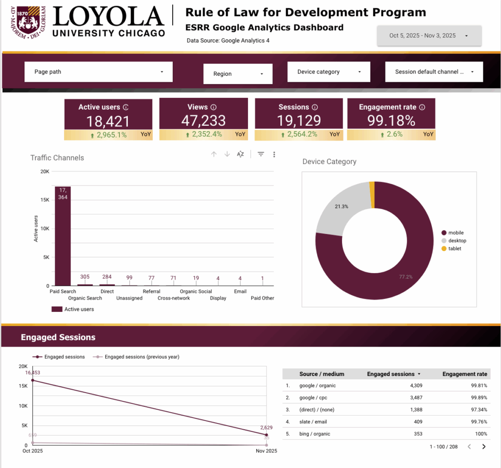Open the Region filter dropdown
Screen dimensions: 501x468
(237, 74)
